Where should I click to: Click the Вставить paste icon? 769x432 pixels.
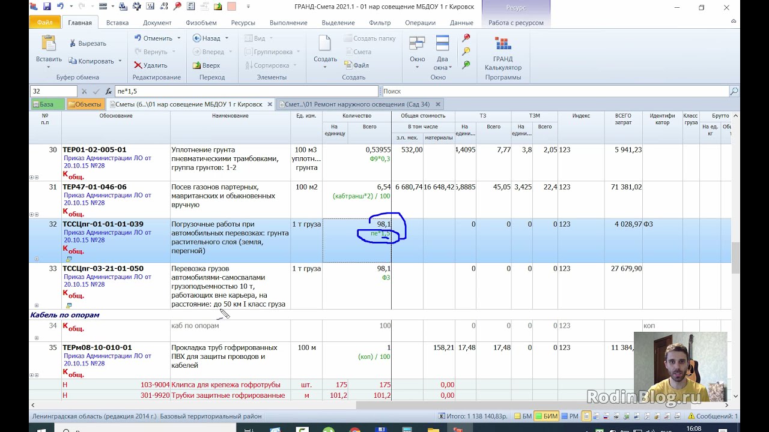49,44
